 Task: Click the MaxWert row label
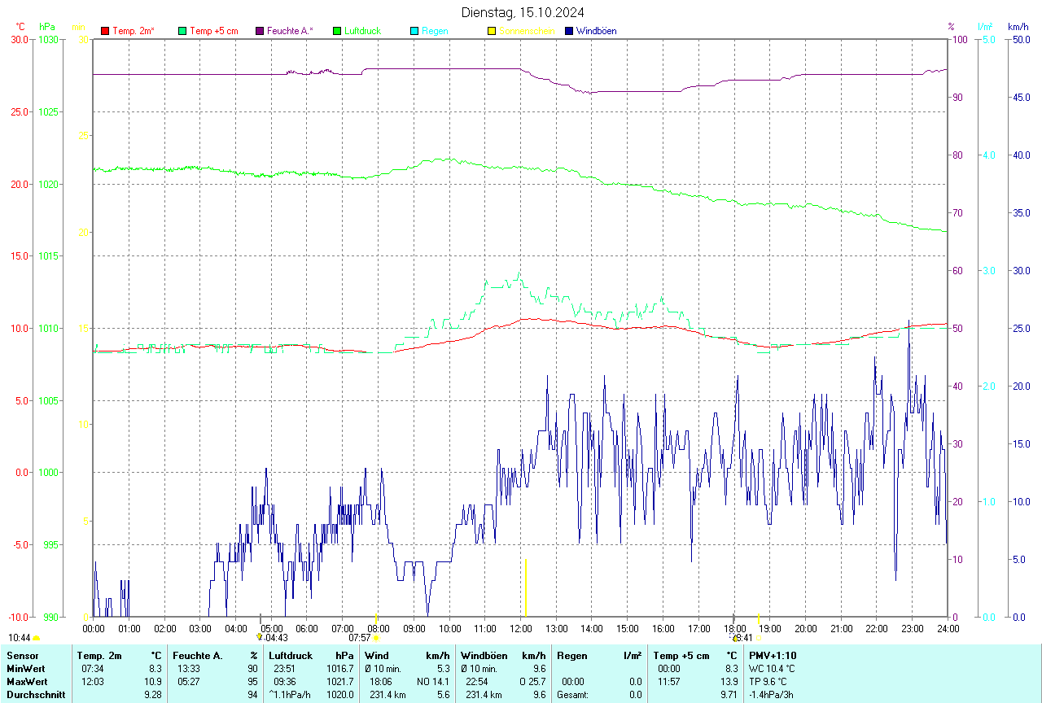click(28, 682)
